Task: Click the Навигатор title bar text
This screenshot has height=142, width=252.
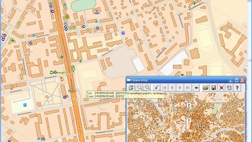Action: pos(140,80)
